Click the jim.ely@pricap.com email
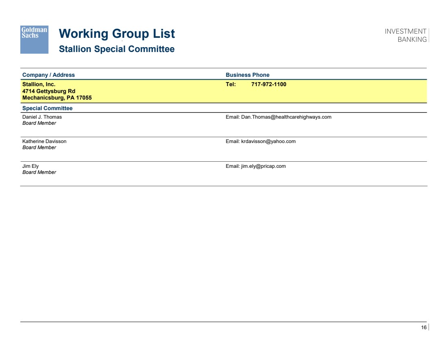Image resolution: width=447 pixels, height=345 pixels. pyautogui.click(x=263, y=166)
